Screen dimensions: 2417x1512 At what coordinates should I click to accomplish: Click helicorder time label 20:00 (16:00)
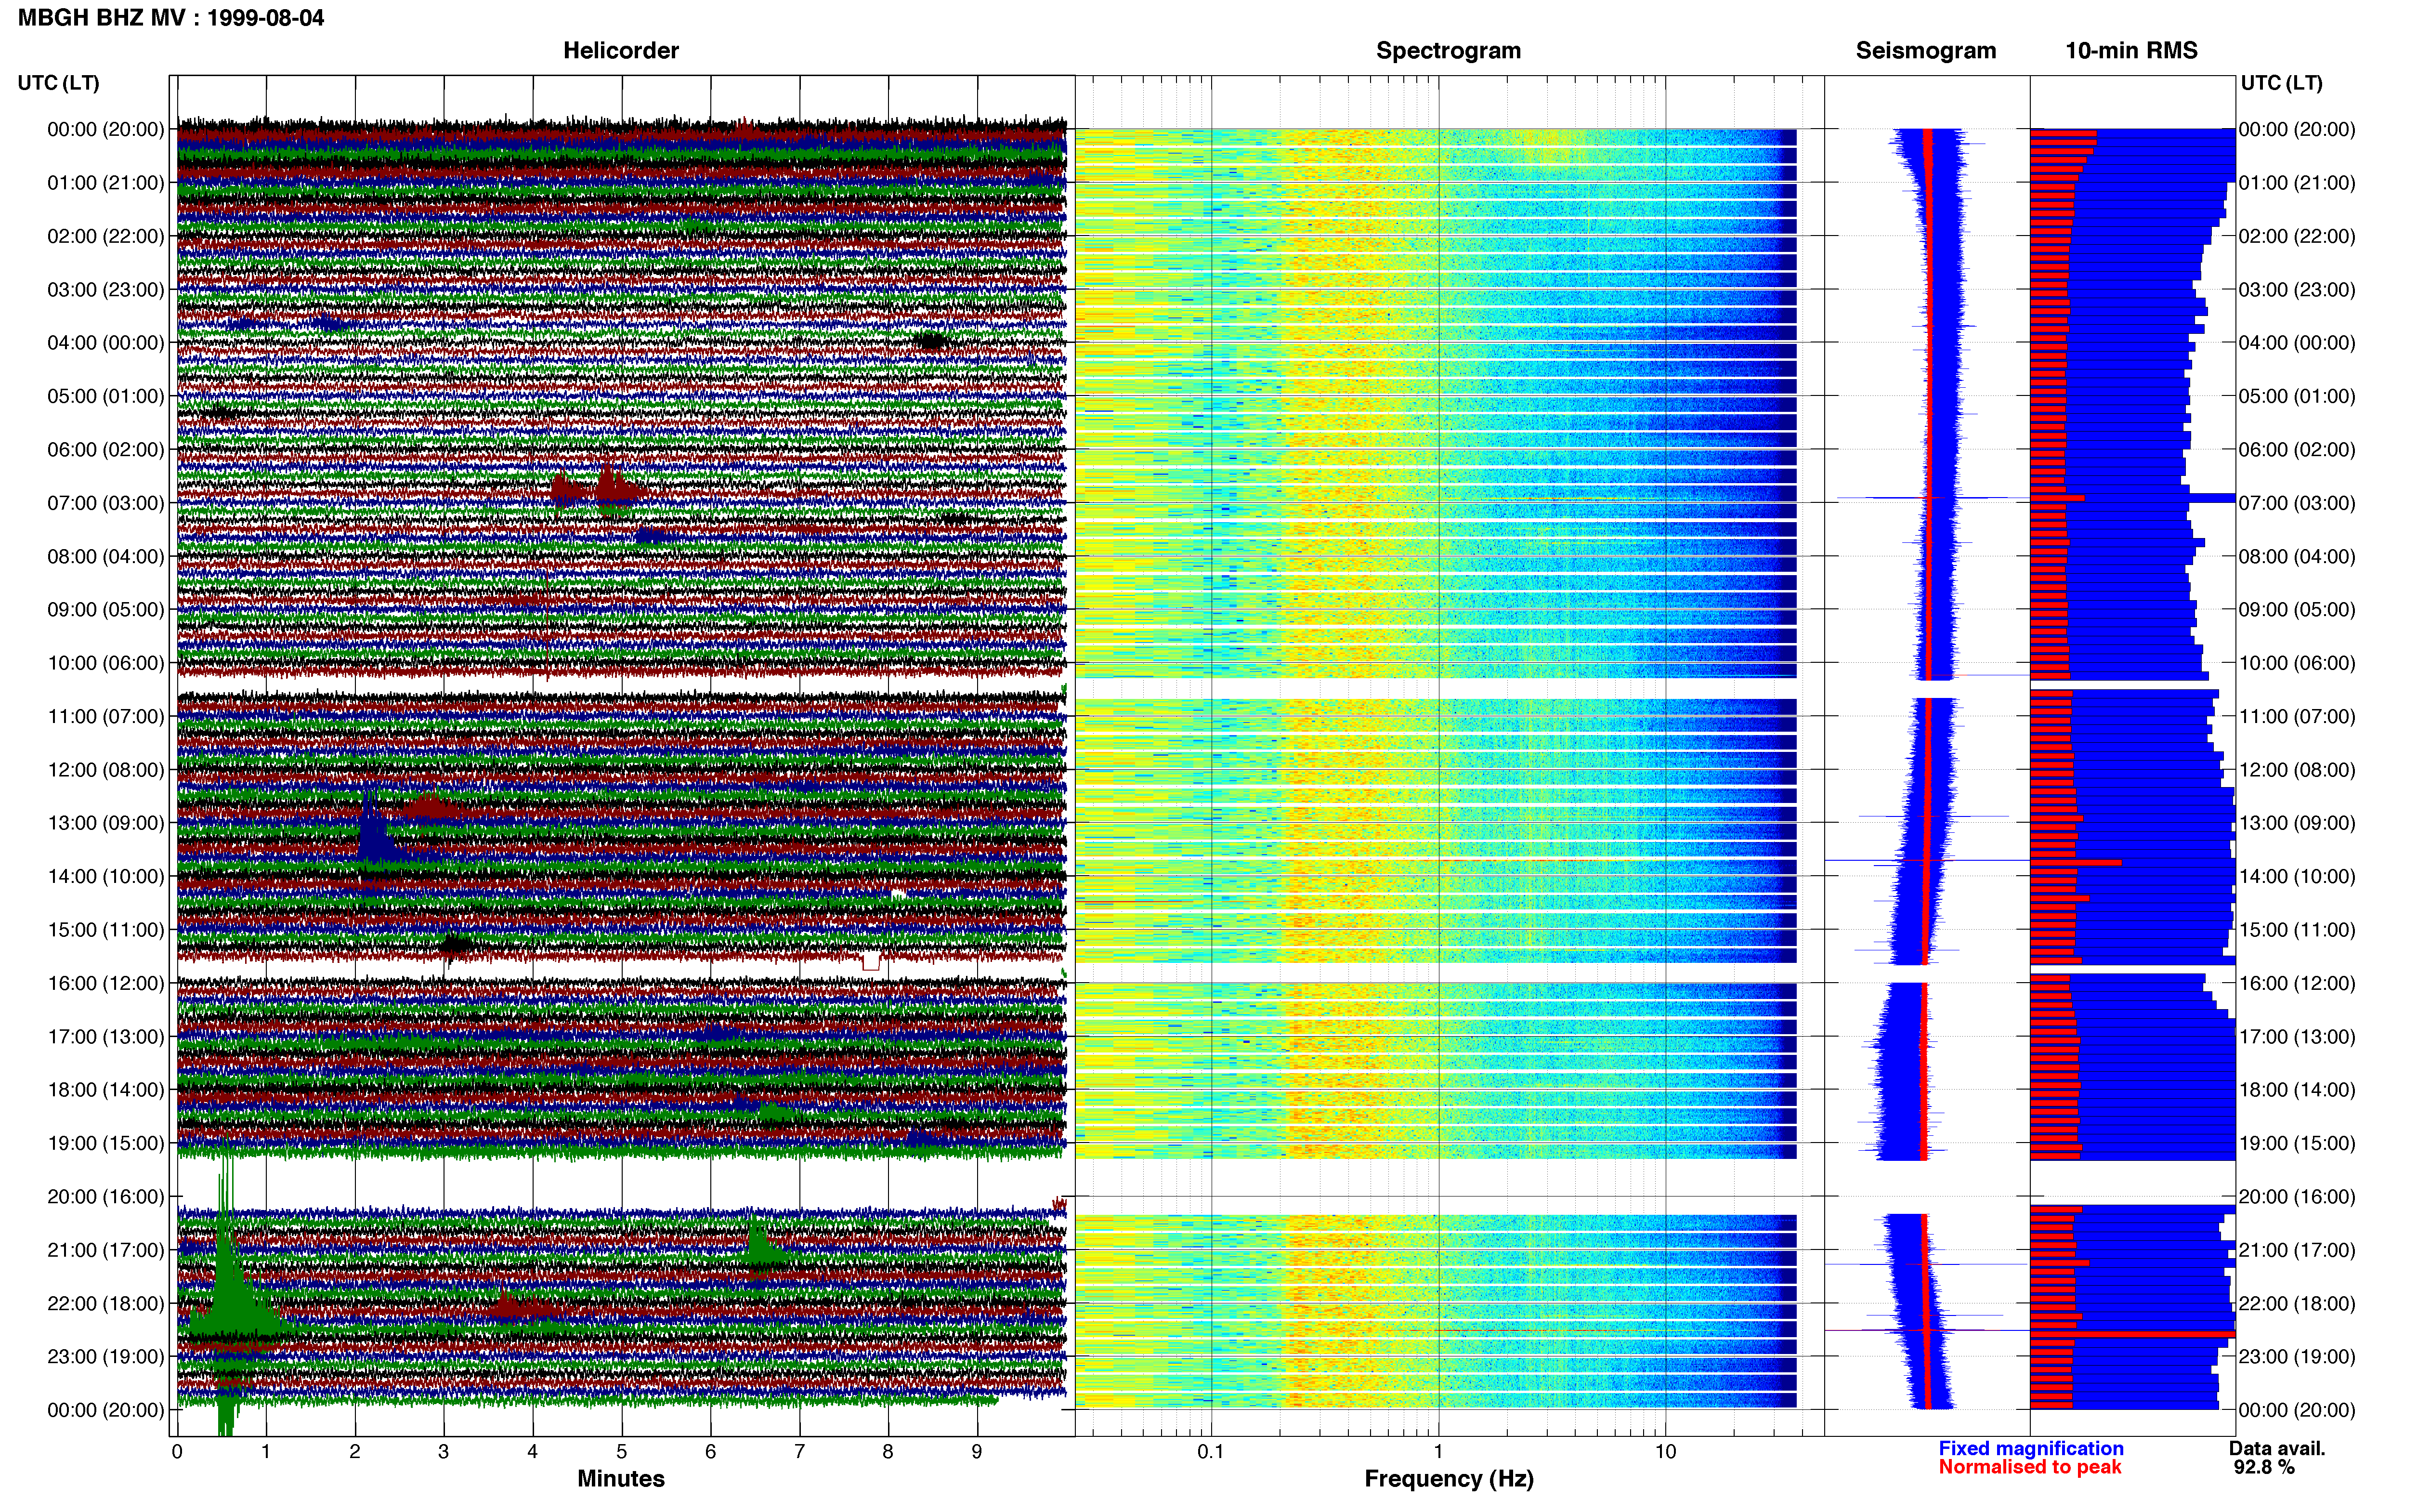(x=106, y=1196)
